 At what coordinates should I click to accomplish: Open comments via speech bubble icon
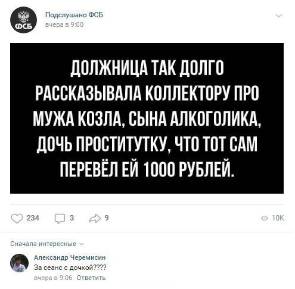click(60, 219)
